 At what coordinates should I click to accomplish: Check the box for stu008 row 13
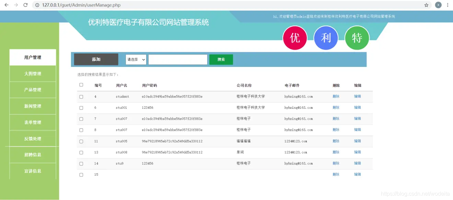[81, 153]
